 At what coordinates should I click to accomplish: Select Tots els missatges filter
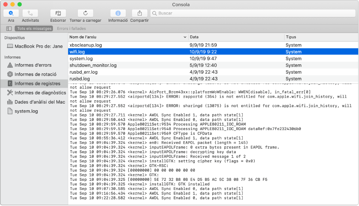[x=34, y=29]
